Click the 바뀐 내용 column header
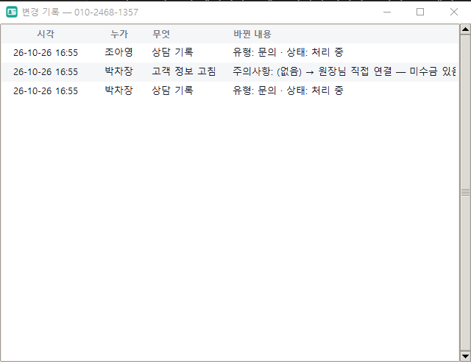Image resolution: width=471 pixels, height=362 pixels. point(252,34)
